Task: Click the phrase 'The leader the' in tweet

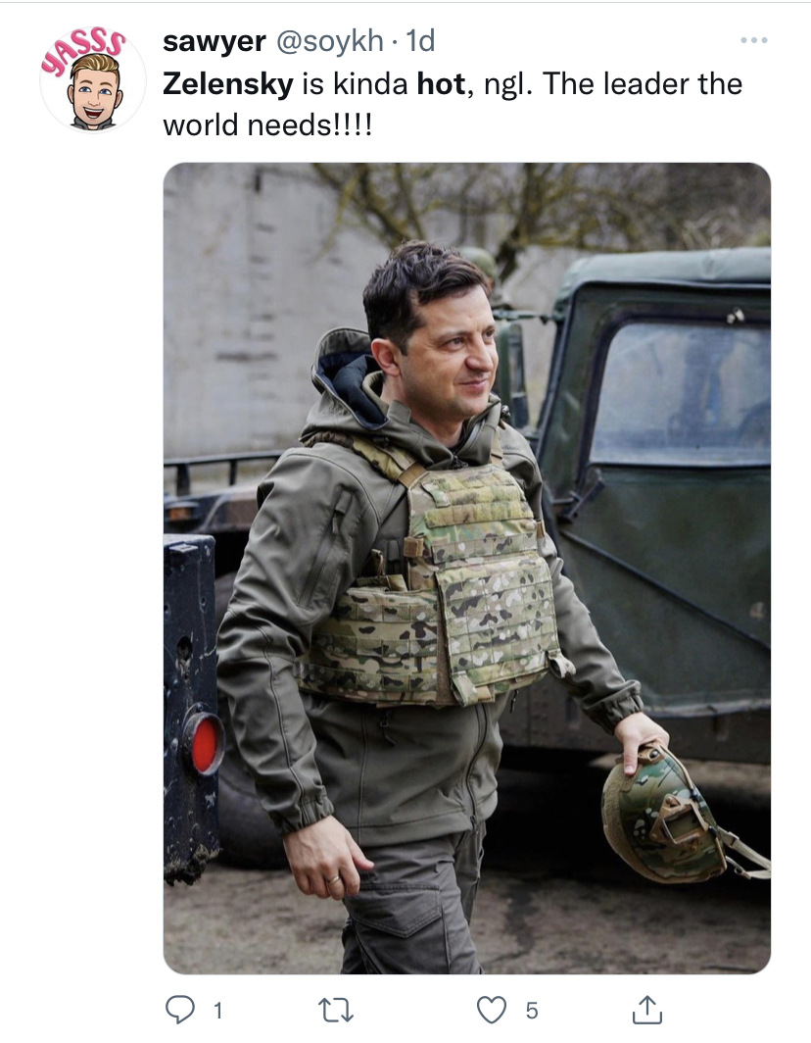Action: click(643, 84)
